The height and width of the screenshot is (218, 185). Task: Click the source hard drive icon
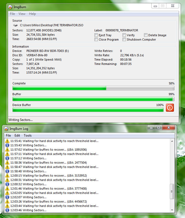pos(15,25)
